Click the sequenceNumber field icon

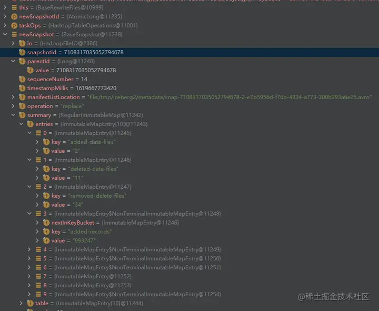pyautogui.click(x=22, y=79)
